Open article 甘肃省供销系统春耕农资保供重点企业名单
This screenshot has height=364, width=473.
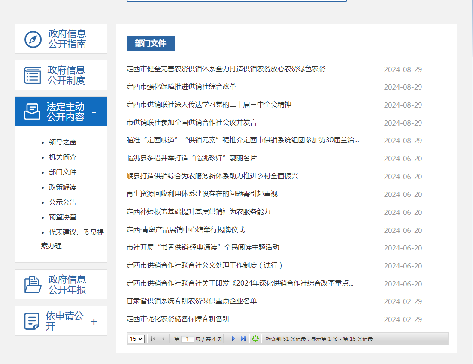(191, 301)
